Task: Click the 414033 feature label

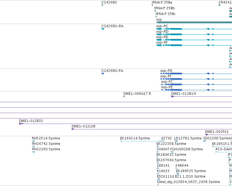Action: tap(163, 171)
